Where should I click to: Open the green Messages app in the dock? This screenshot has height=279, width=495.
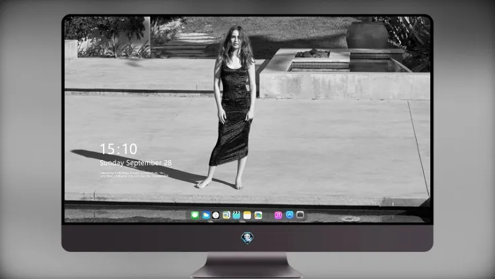(x=195, y=216)
